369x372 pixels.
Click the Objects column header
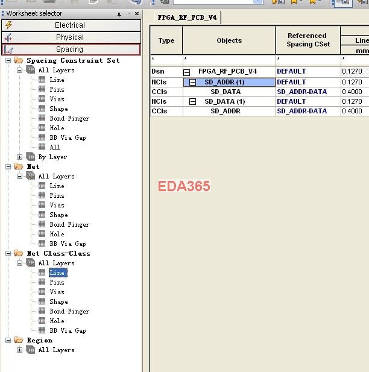click(x=229, y=40)
